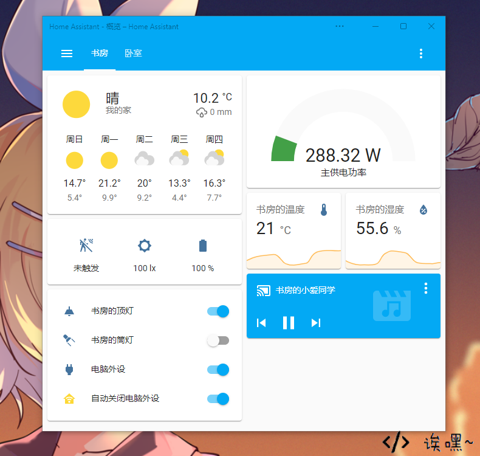
Task: Click the power plug icon for 电脑外设
Action: tap(69, 369)
